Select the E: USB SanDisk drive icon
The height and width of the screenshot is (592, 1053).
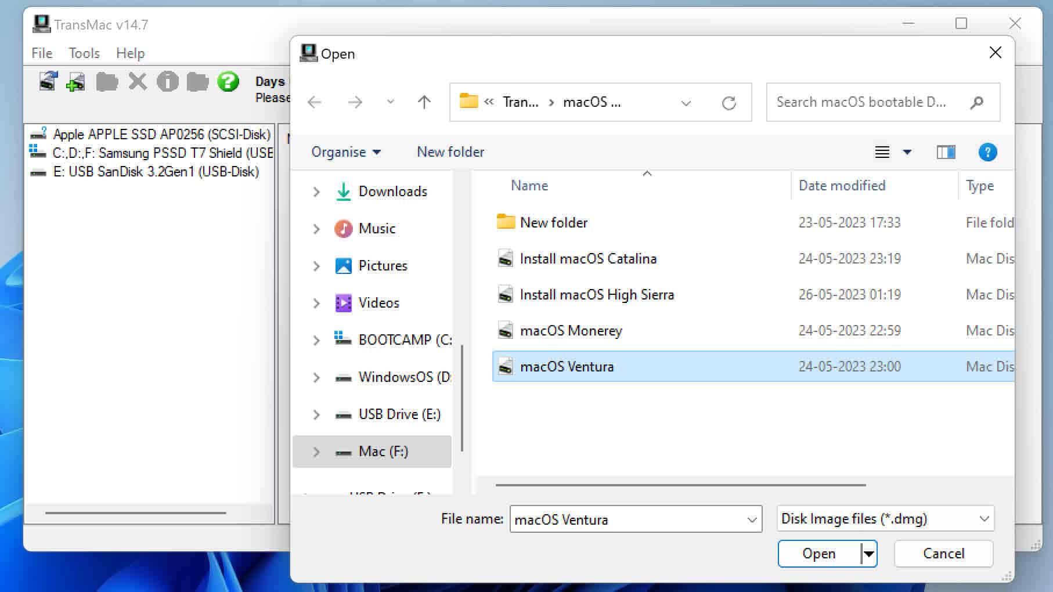(x=38, y=172)
